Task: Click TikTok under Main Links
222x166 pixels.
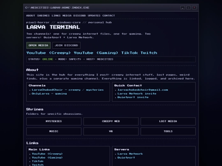Action: (x=37, y=161)
